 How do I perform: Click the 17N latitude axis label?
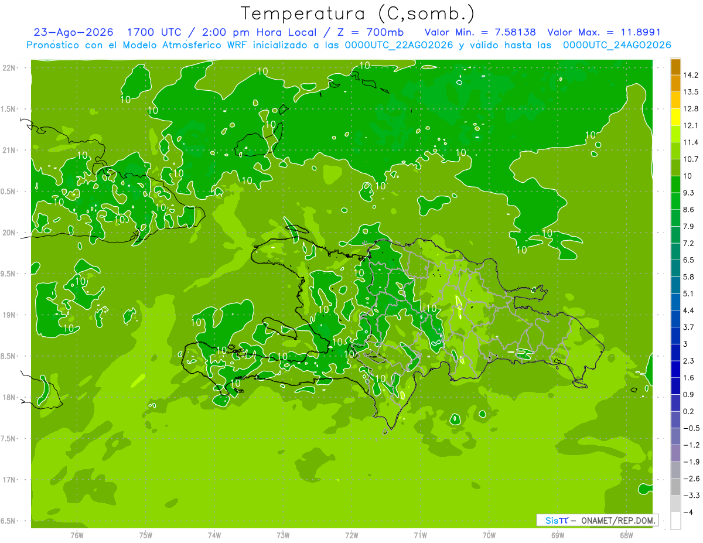(9, 480)
